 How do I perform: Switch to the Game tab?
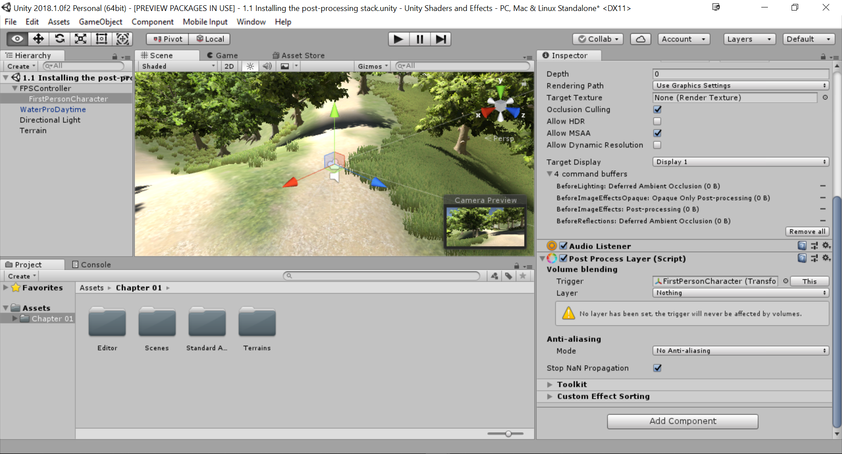click(222, 55)
